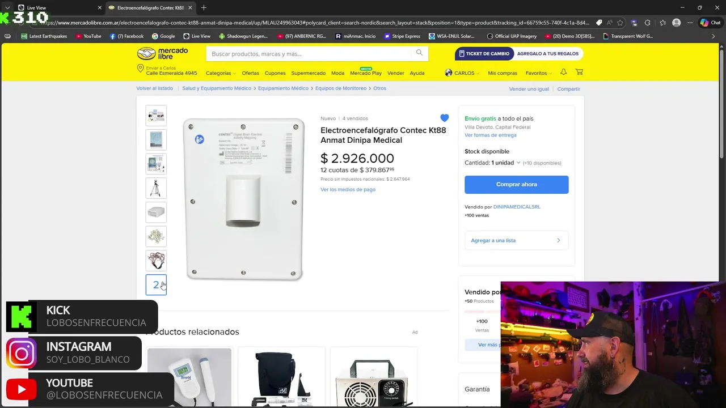Open the Vender menu item
This screenshot has height=408, width=726.
coord(395,73)
